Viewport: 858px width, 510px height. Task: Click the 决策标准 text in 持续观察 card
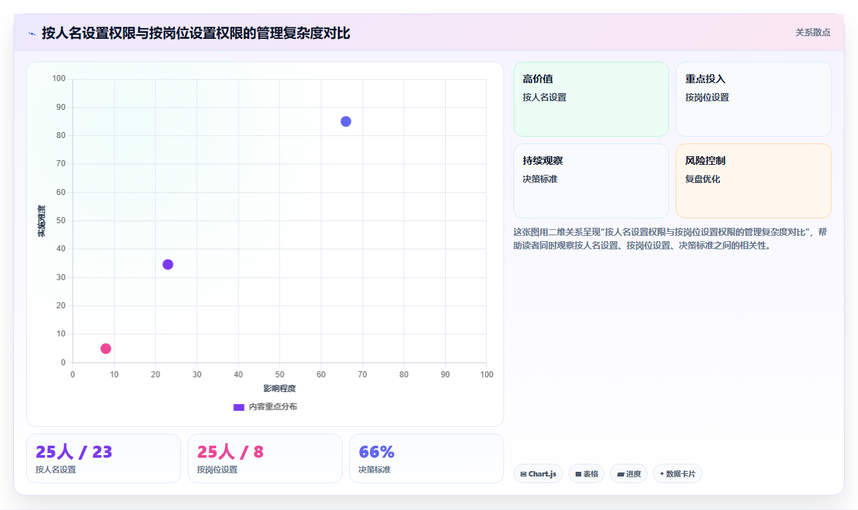540,179
